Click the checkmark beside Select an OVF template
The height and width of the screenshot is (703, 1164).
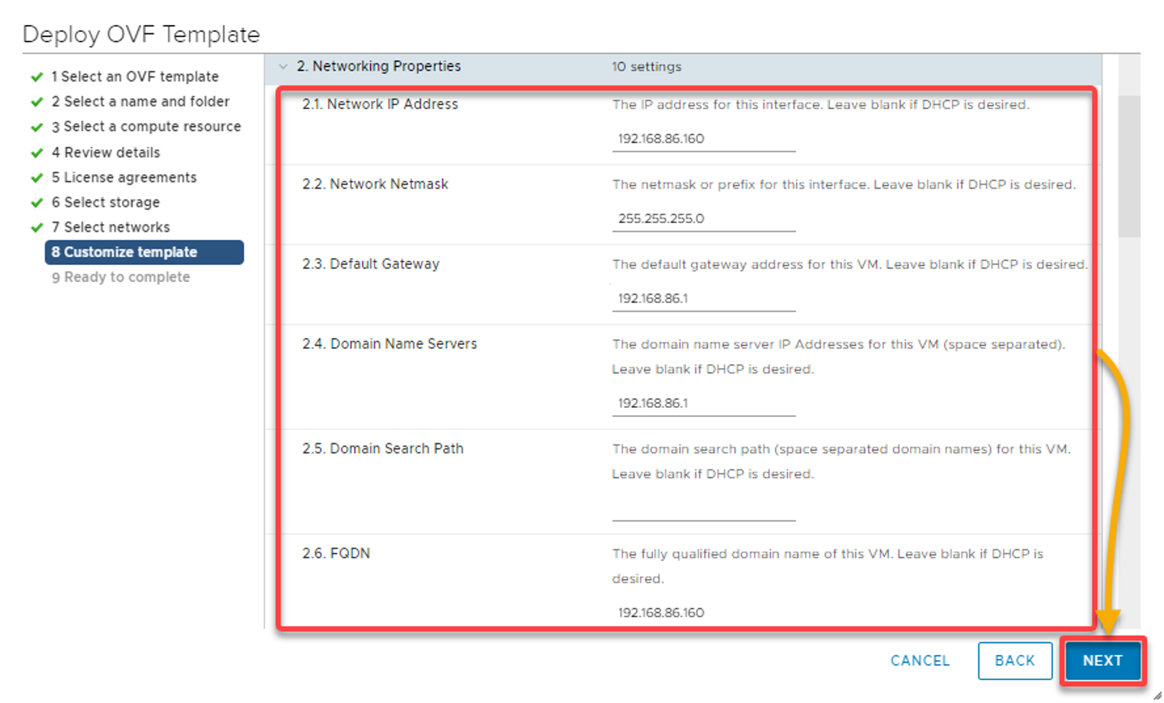tap(37, 76)
